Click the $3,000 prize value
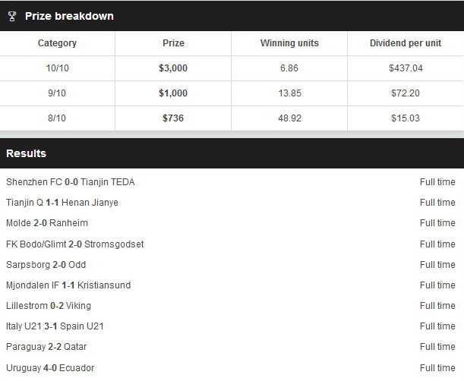 173,68
